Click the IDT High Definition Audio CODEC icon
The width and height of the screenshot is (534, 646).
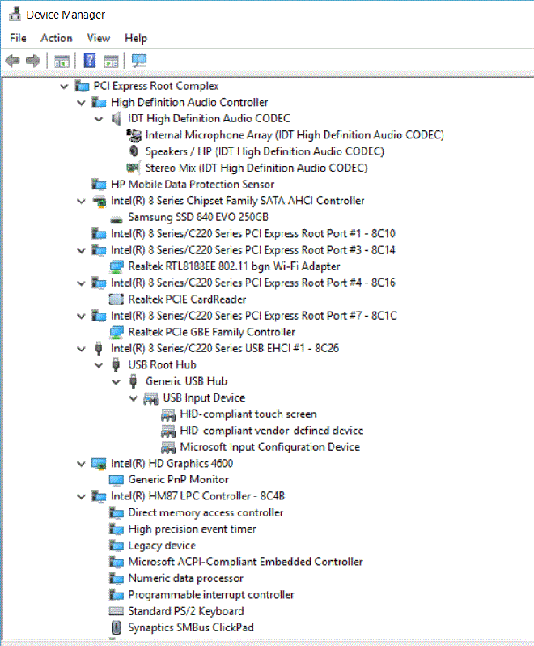click(x=117, y=119)
